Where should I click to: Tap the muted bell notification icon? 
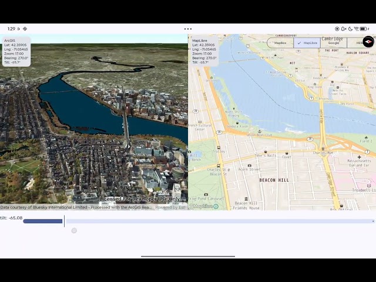tap(343, 29)
